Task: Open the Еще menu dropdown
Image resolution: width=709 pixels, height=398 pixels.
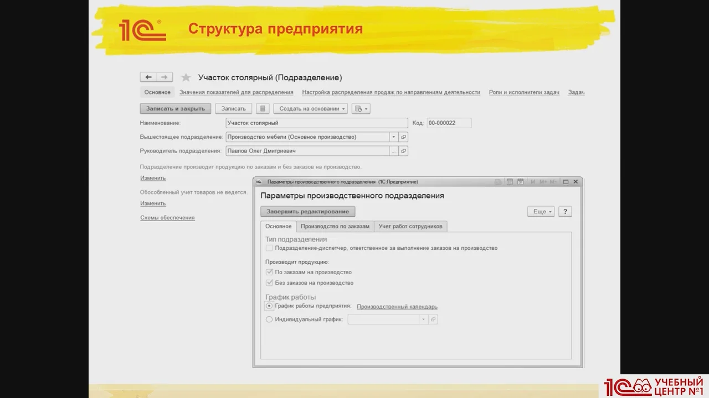Action: tap(541, 211)
